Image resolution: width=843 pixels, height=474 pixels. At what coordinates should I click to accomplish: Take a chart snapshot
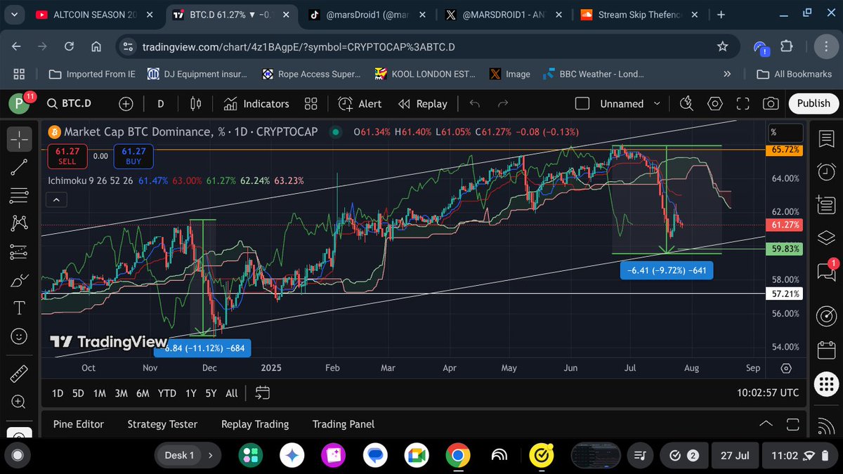[x=771, y=103]
